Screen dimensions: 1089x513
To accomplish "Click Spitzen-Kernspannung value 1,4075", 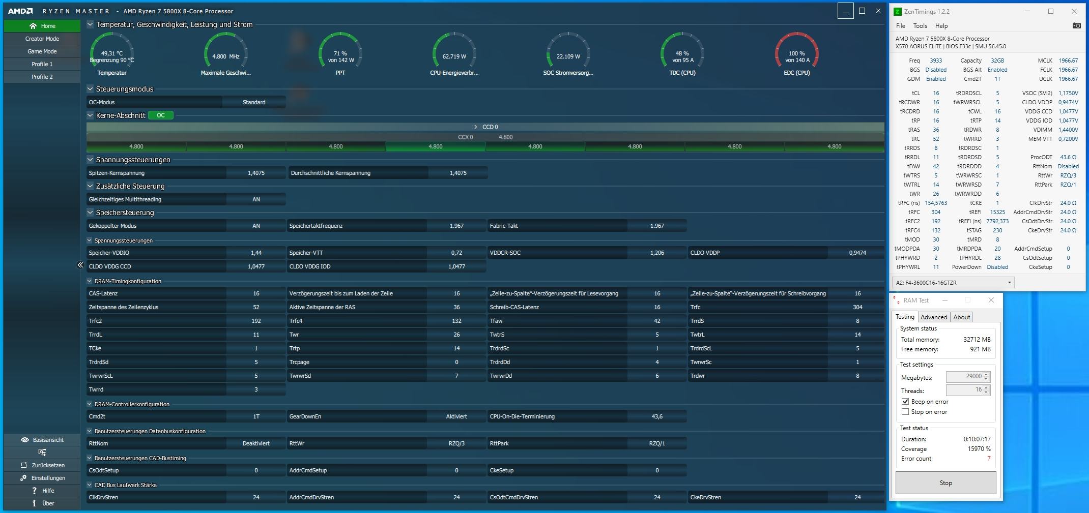I will [x=256, y=173].
